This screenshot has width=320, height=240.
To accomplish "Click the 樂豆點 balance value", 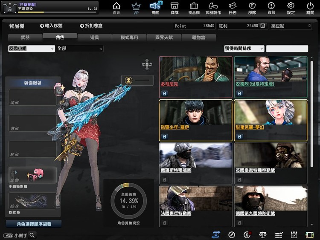I will pos(309,26).
